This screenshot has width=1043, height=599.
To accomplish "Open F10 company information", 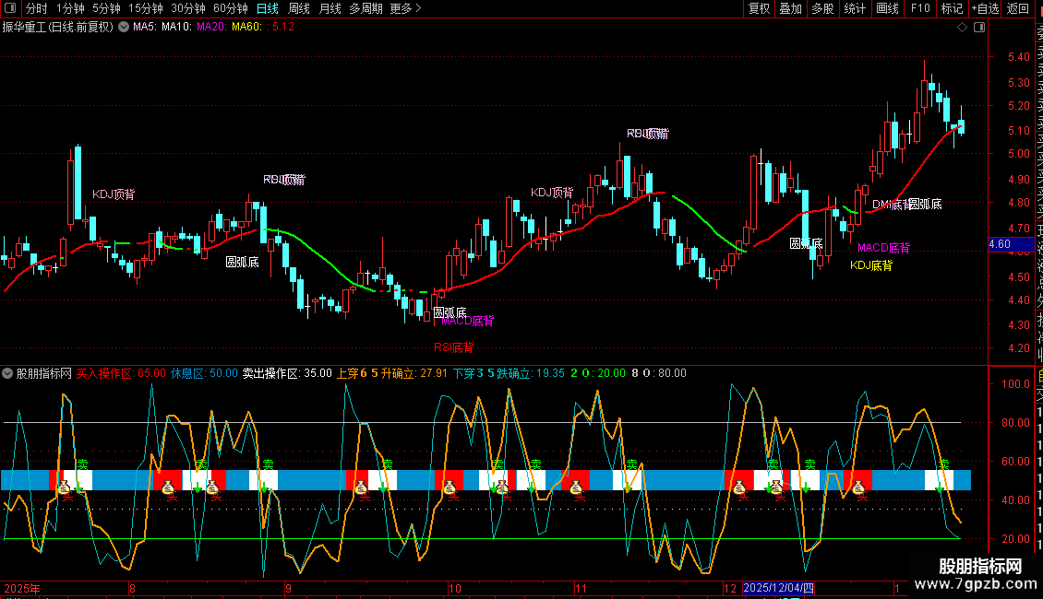I will [920, 8].
